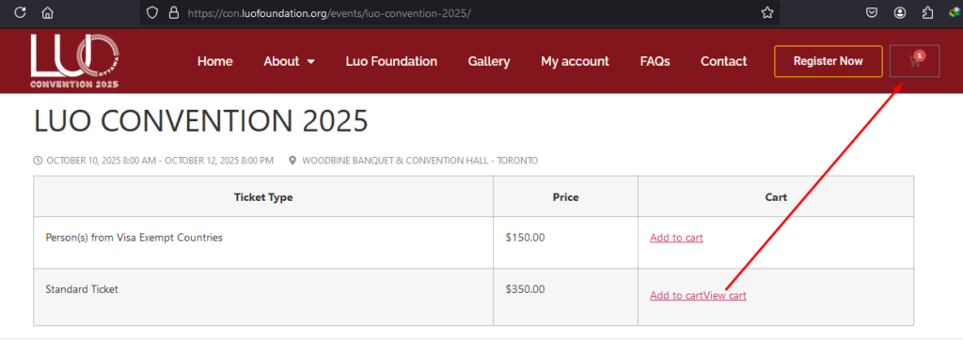Screen dimensions: 963x340
Task: Go to the browser home page icon
Action: tap(47, 12)
